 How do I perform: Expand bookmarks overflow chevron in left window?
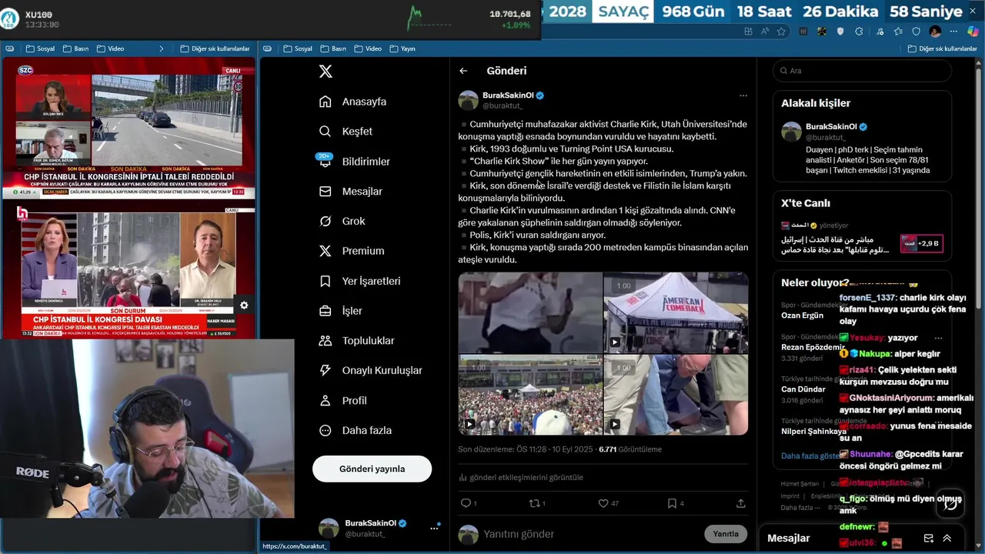161,48
